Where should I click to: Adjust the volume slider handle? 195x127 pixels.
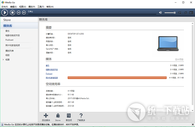175,13
